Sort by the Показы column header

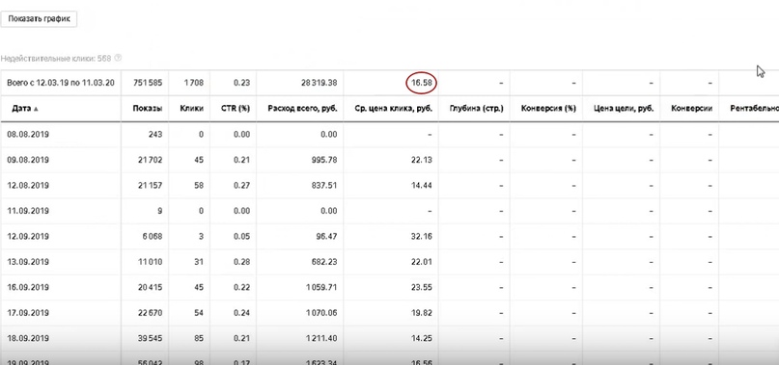coord(148,109)
